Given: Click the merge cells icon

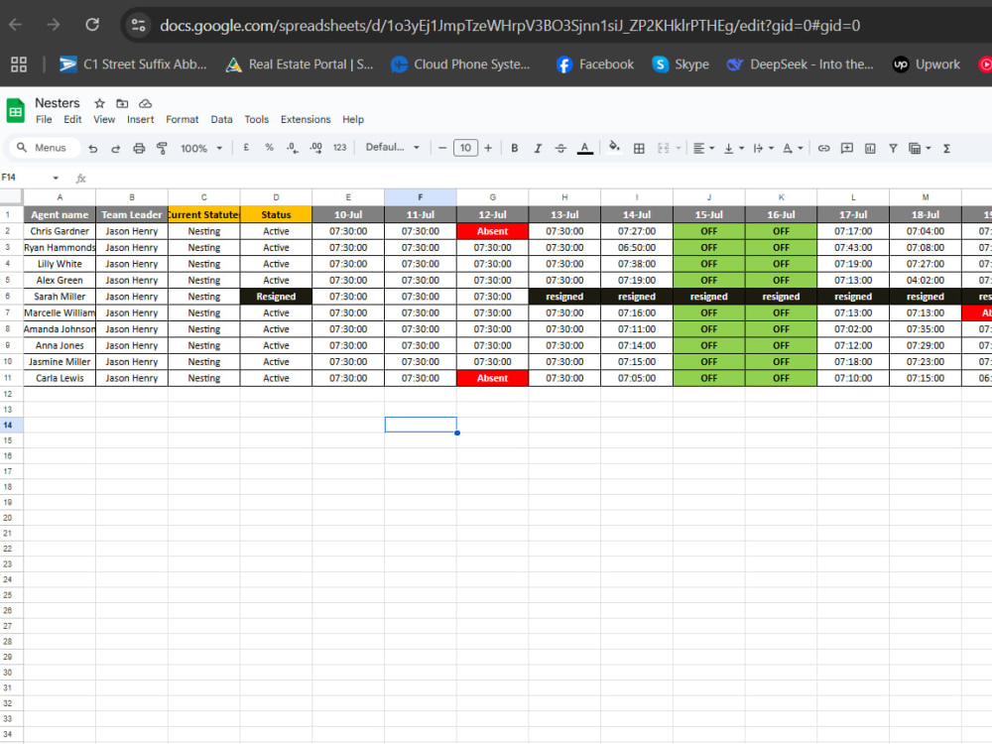Looking at the screenshot, I should [663, 148].
